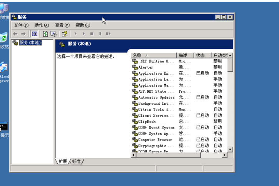Click the 手动 startup type of ASP.NET State

(x=217, y=91)
